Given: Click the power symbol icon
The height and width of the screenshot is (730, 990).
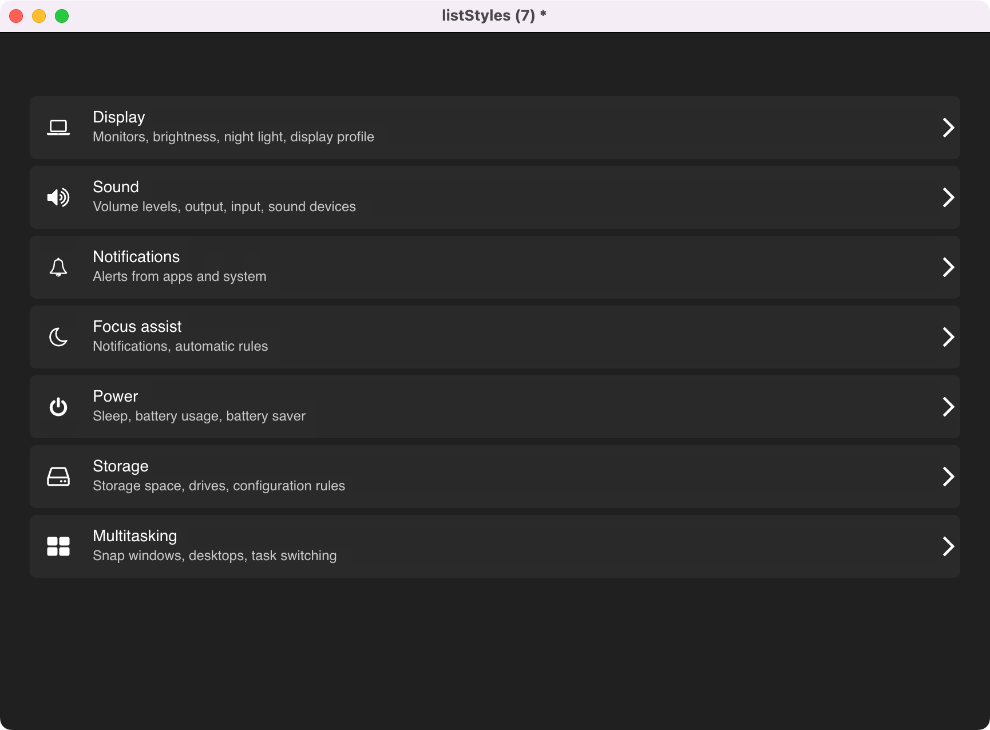Looking at the screenshot, I should click(58, 407).
